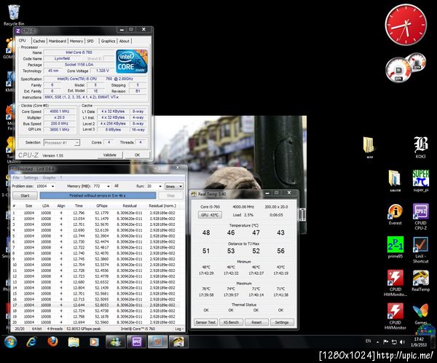Viewport: 437px width, 363px height.
Task: Open Windows Media Player from the taskbar
Action: 94,342
